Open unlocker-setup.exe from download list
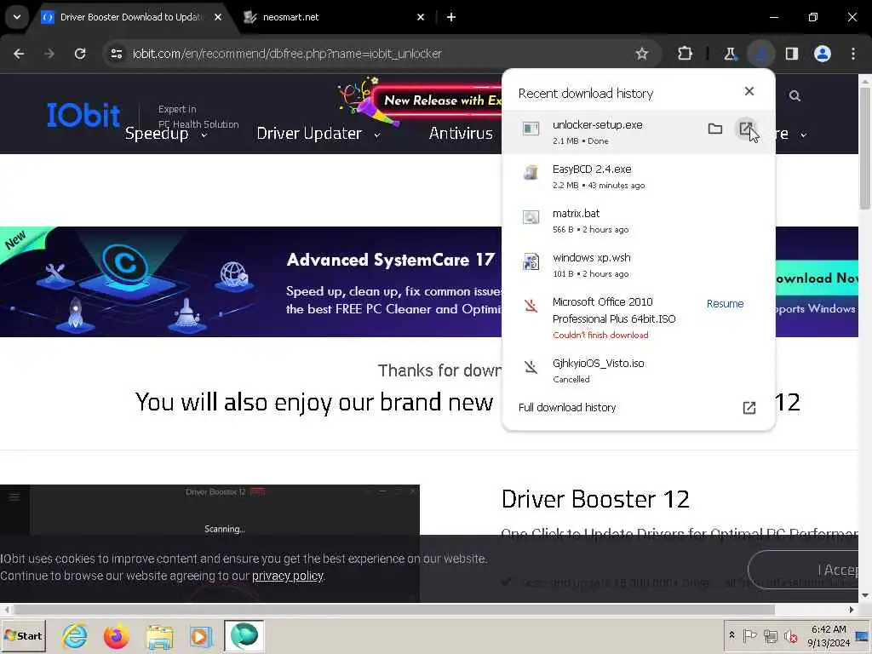The width and height of the screenshot is (872, 654). pyautogui.click(x=746, y=129)
